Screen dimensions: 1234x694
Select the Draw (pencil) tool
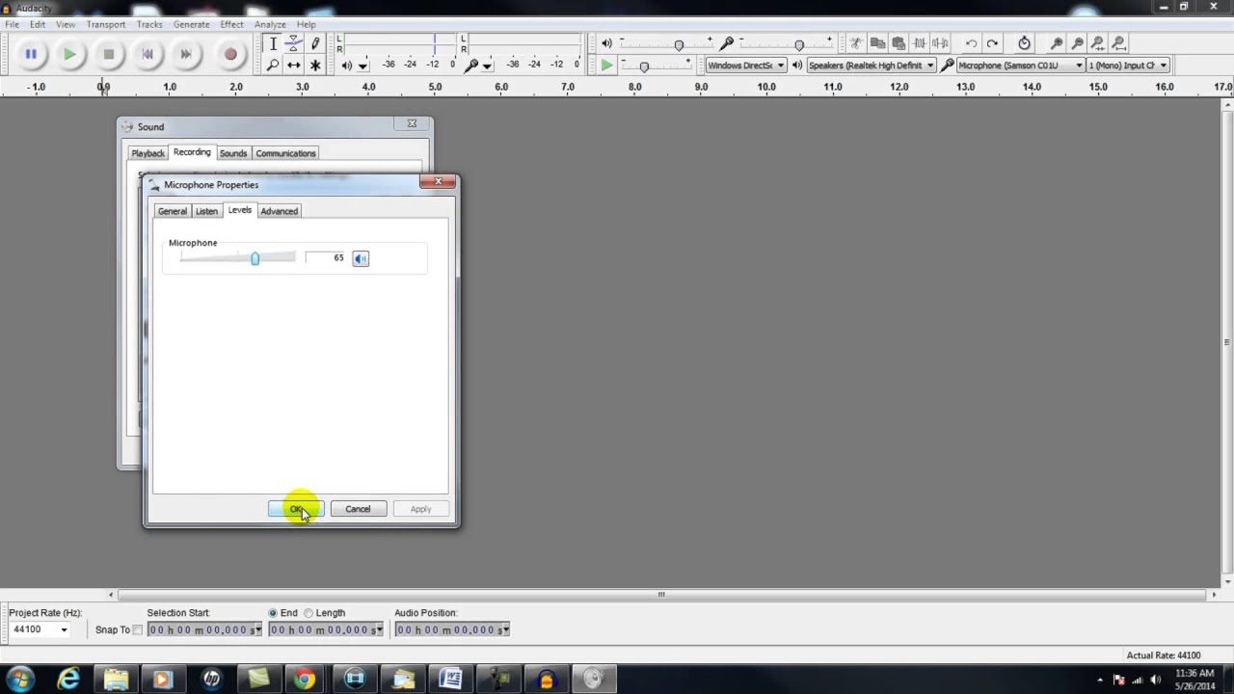tap(315, 44)
